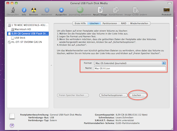
Task: Select 1 TB WDC WD1001FALS disk
Action: click(28, 25)
